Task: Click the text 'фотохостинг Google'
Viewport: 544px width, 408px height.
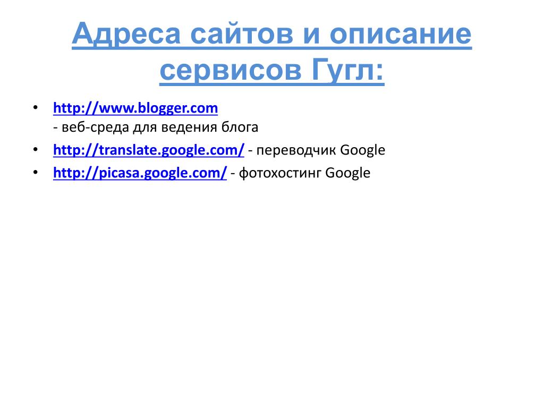Action: click(x=304, y=173)
